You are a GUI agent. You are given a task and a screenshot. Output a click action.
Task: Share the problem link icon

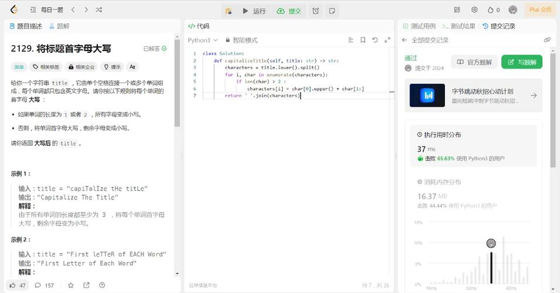coord(86,285)
